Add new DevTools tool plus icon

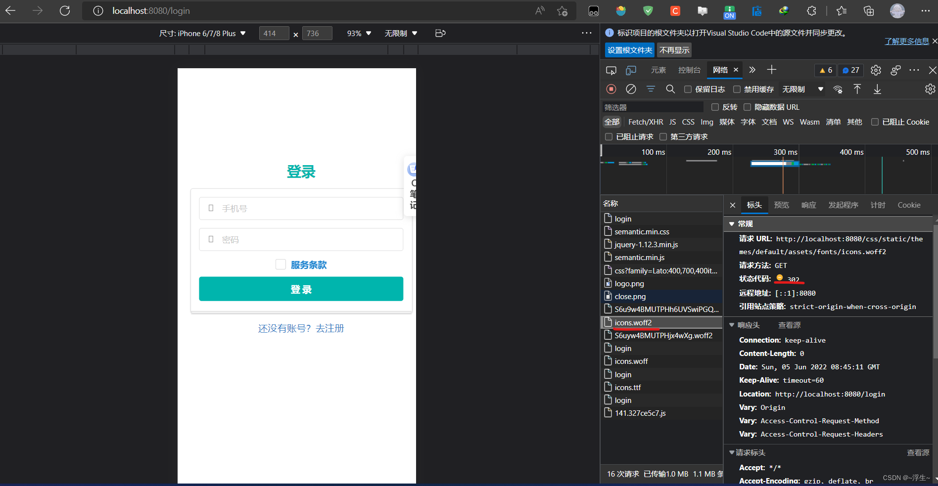[772, 70]
